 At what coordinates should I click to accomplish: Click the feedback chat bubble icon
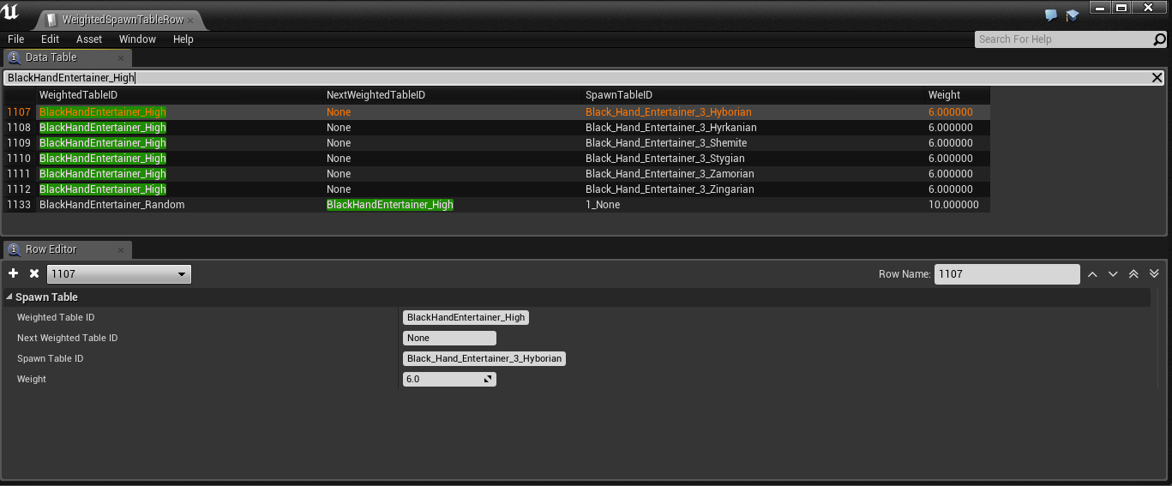coord(1051,15)
